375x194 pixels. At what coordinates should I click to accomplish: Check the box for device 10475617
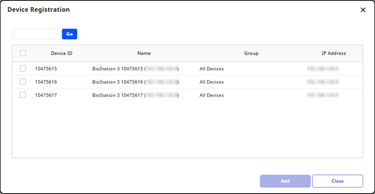tap(23, 95)
